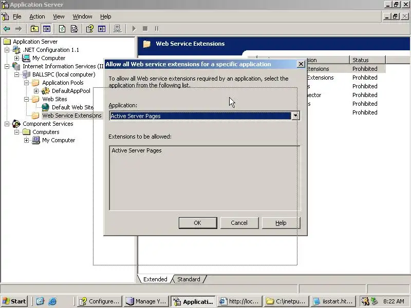Toggle Show/Hide Console Tree toolbar icon
The image size is (411, 308).
47,29
